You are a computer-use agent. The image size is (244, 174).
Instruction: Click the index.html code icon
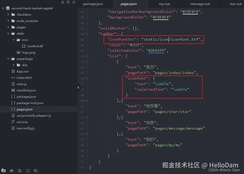click(13, 78)
